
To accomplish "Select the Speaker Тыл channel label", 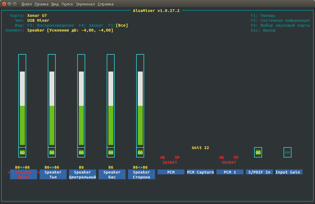I will [x=53, y=175].
